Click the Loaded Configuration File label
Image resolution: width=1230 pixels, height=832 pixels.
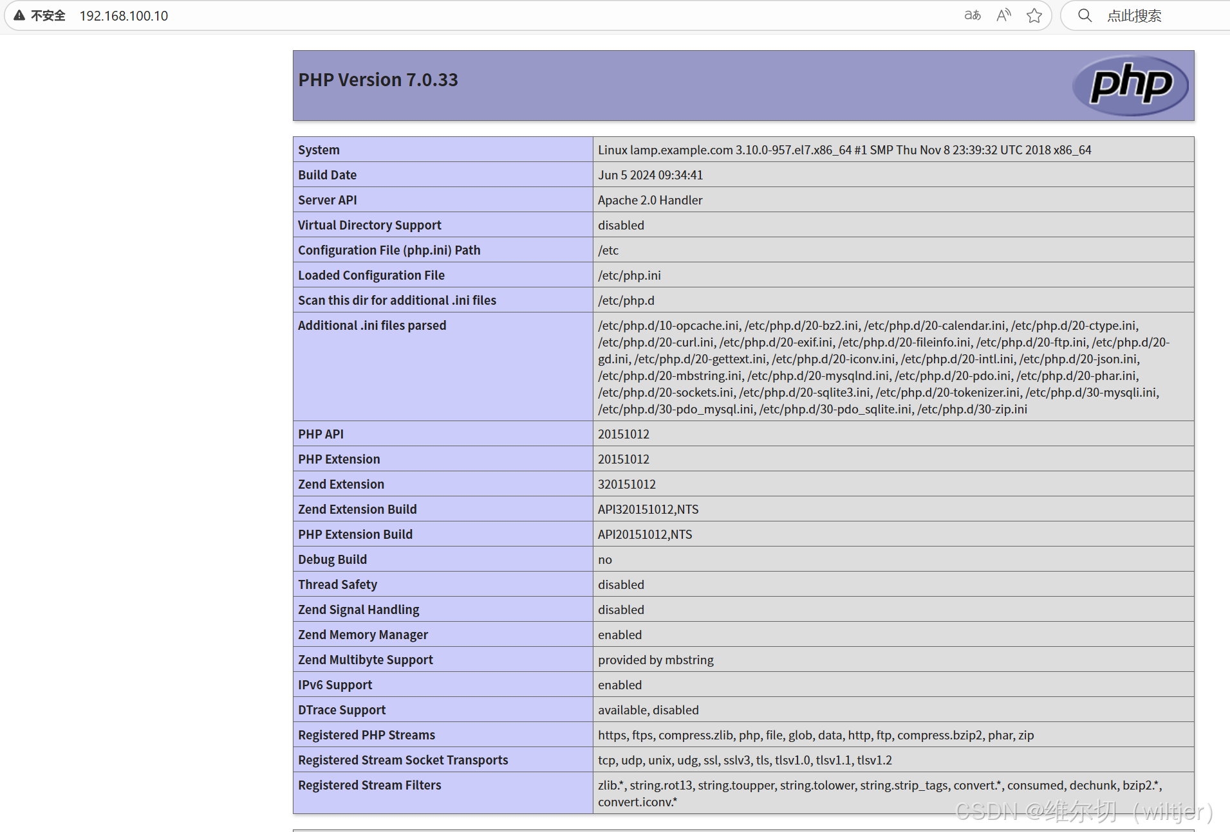tap(371, 275)
